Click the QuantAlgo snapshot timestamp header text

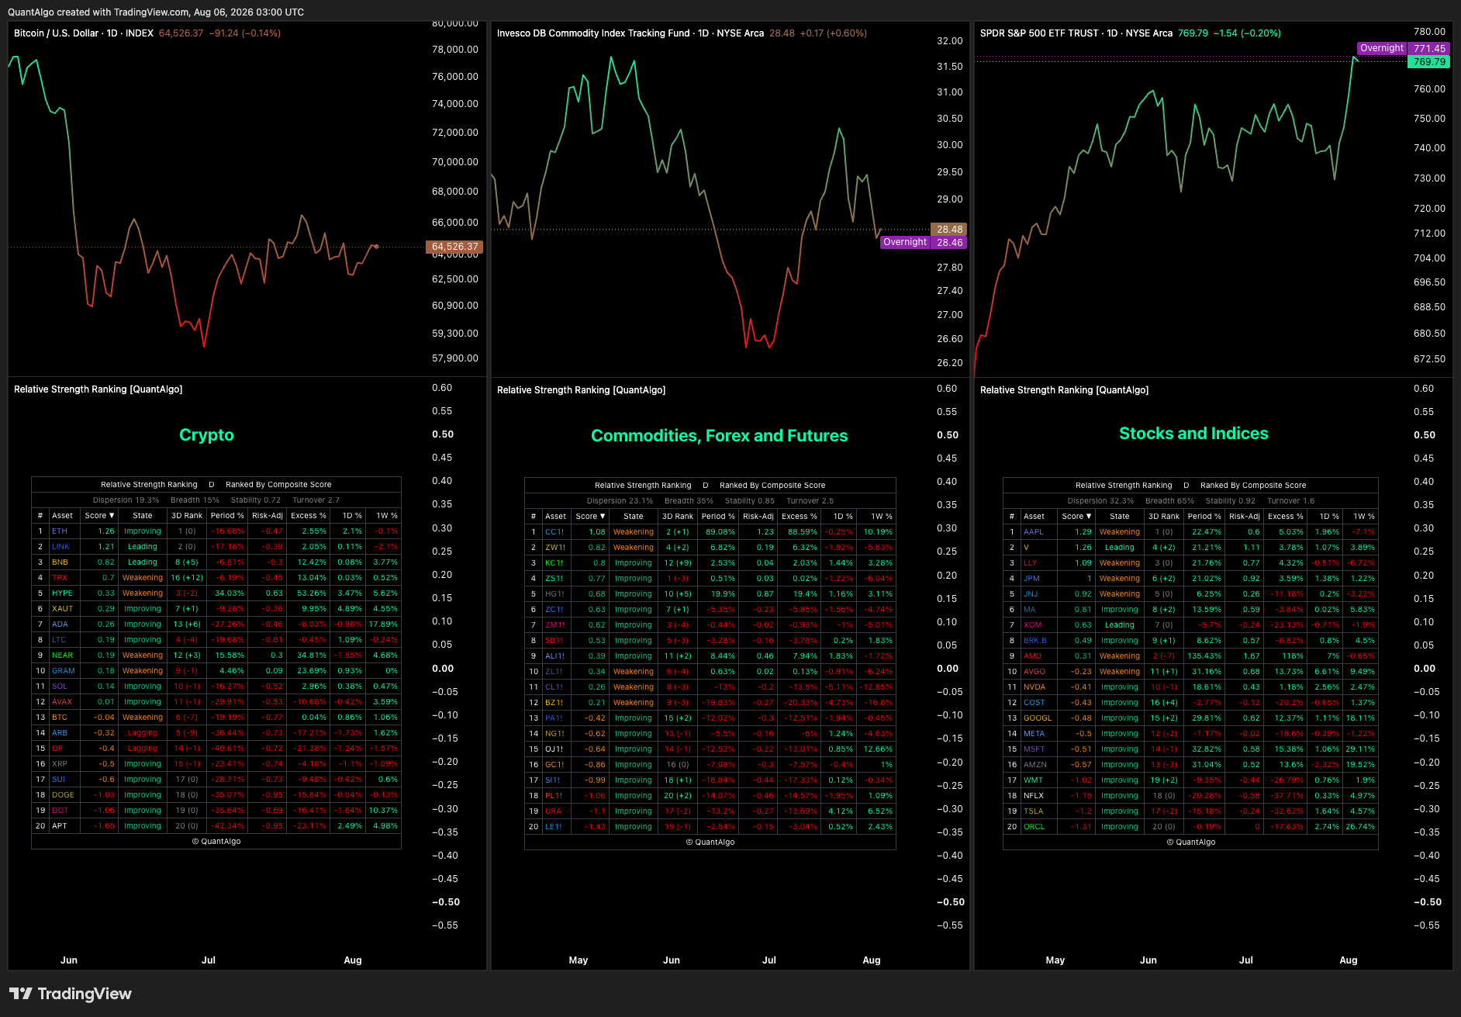156,12
